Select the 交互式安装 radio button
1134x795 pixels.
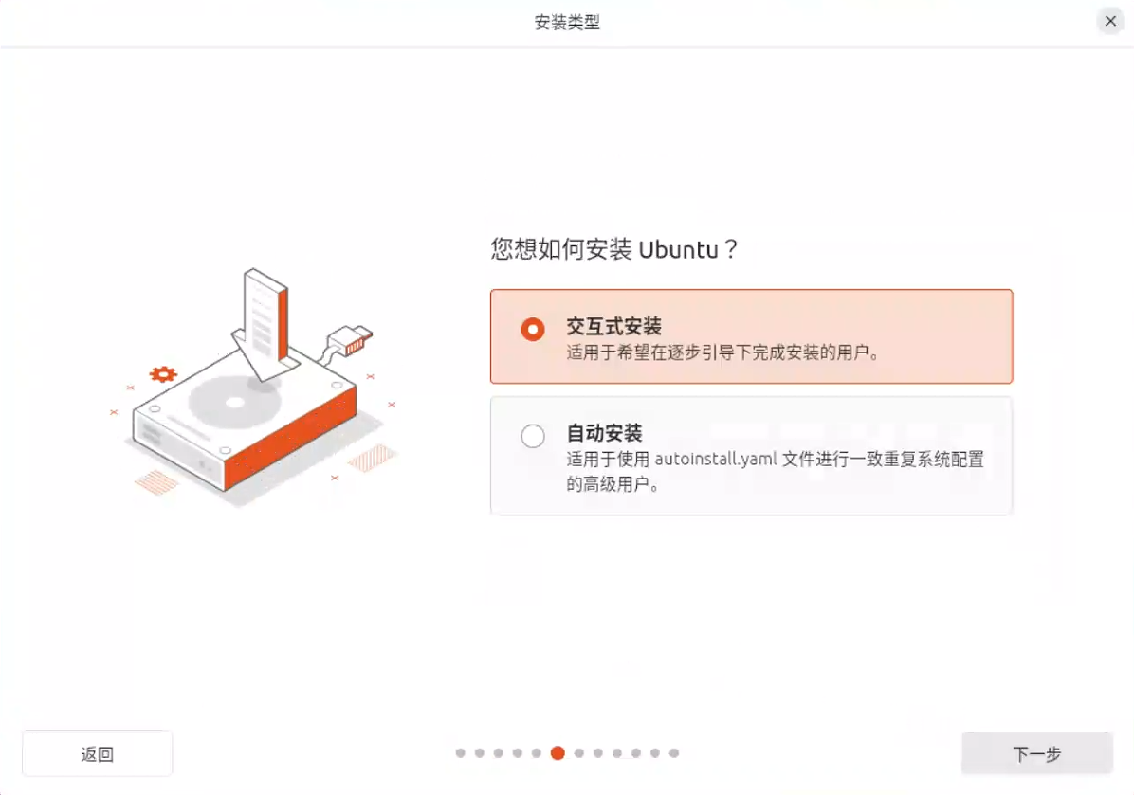pos(533,330)
